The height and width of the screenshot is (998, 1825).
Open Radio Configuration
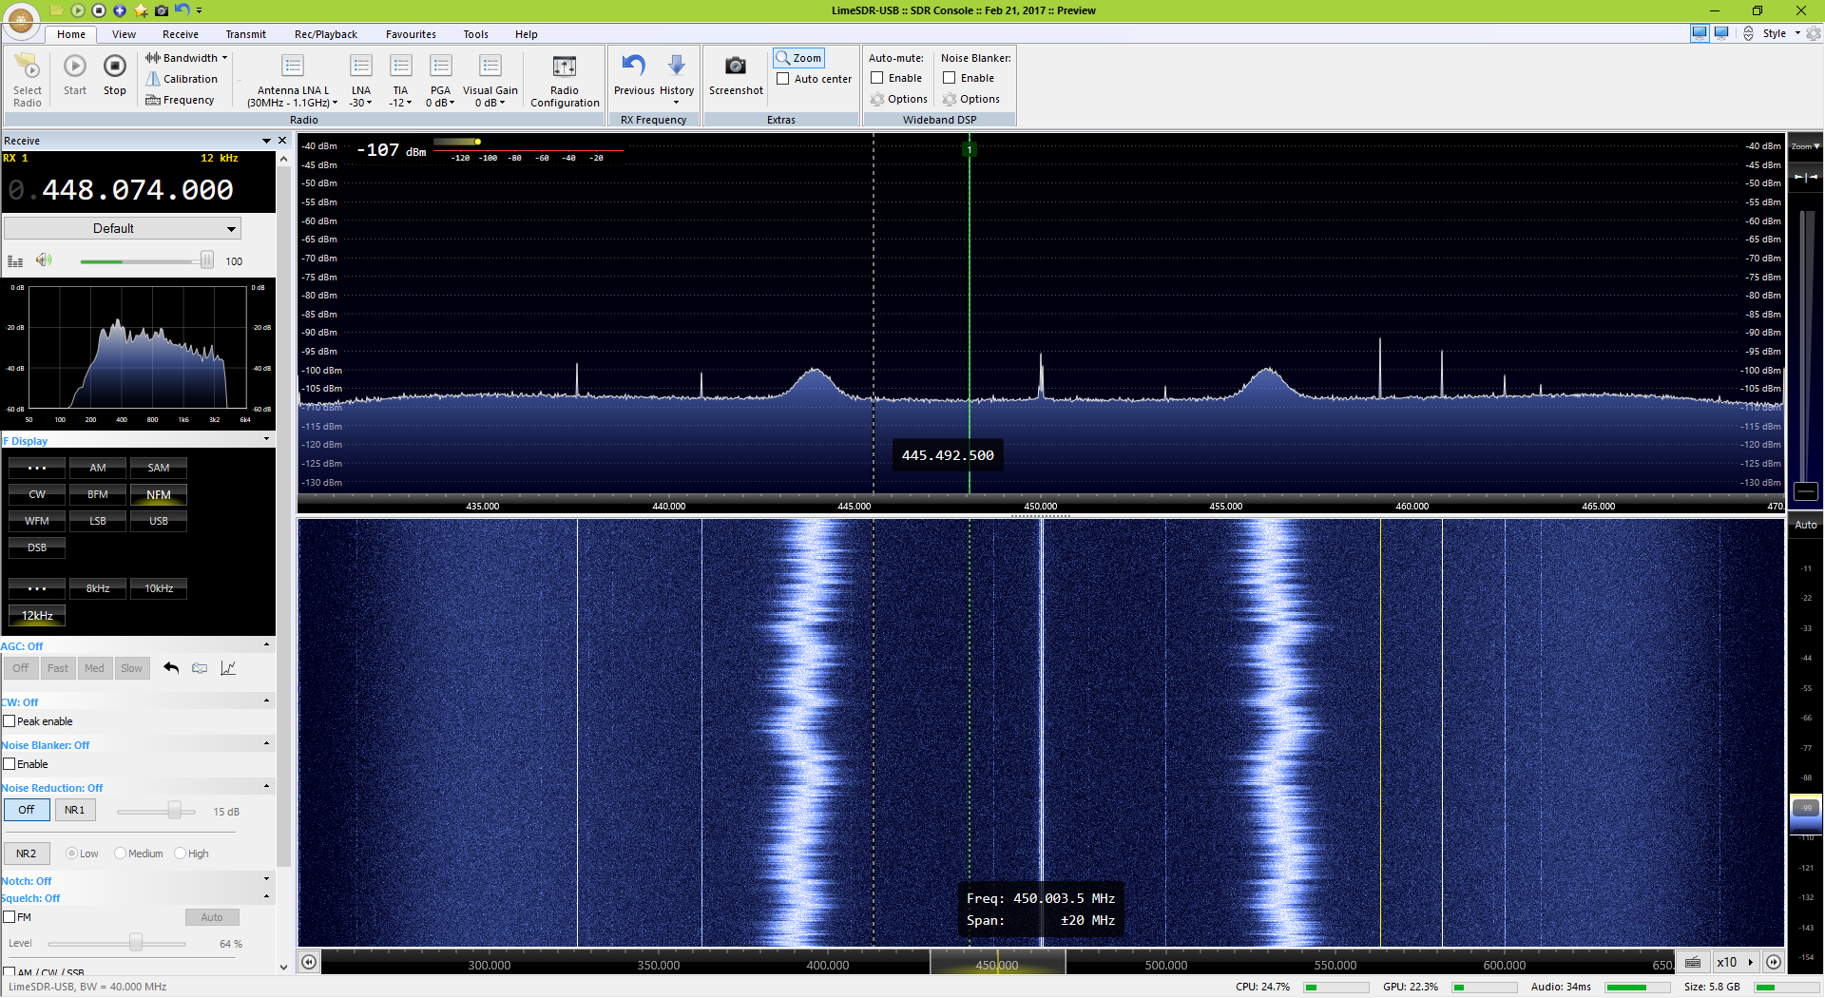pos(565,67)
